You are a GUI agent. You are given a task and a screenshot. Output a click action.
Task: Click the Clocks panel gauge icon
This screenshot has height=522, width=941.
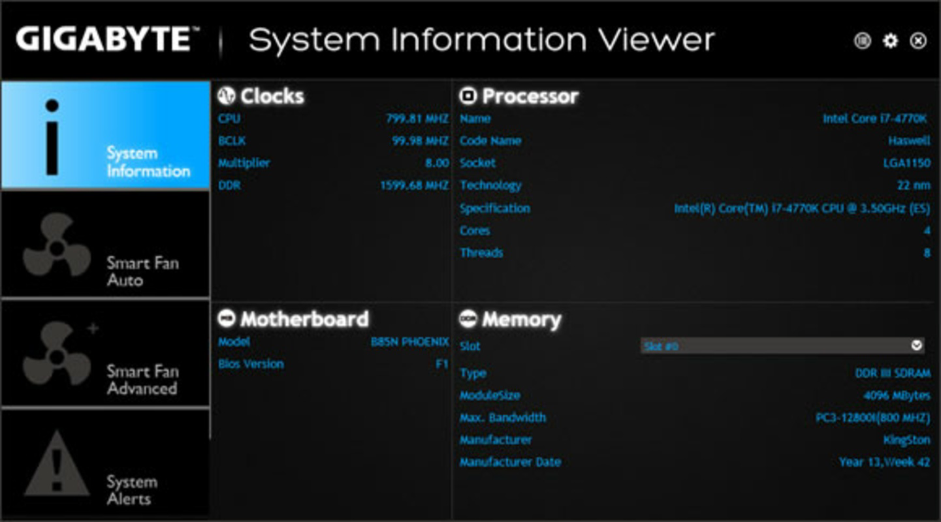coord(228,95)
